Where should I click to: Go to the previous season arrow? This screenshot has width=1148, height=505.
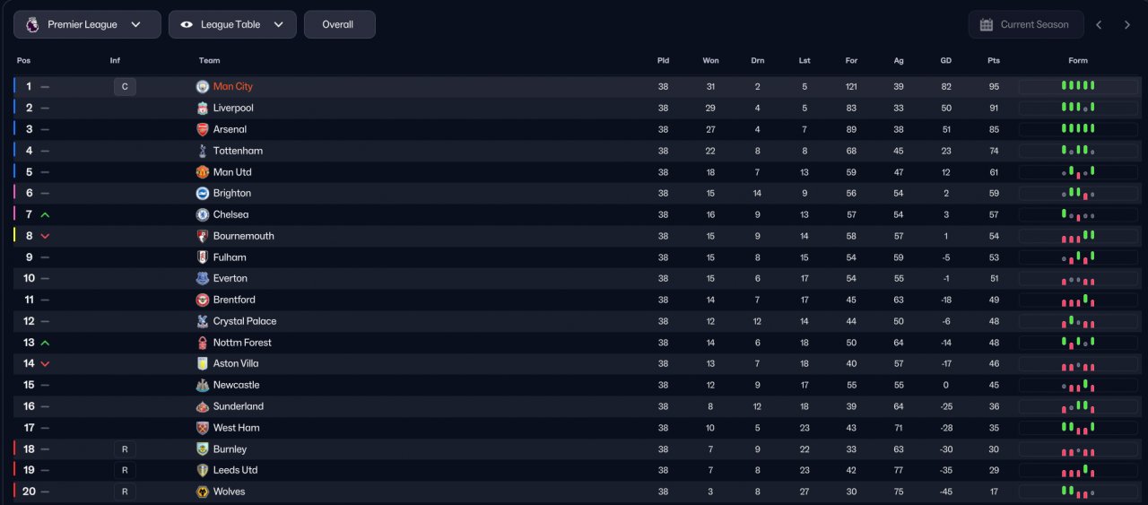pyautogui.click(x=1099, y=25)
